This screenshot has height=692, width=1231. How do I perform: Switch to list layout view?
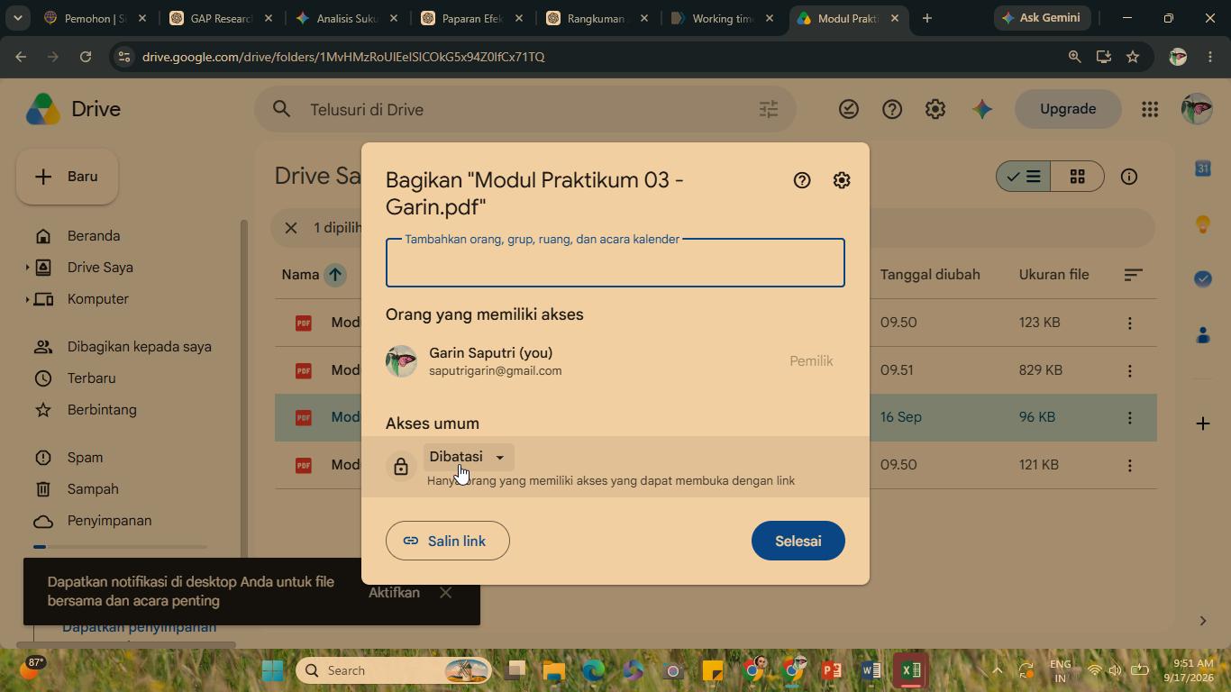(1024, 177)
